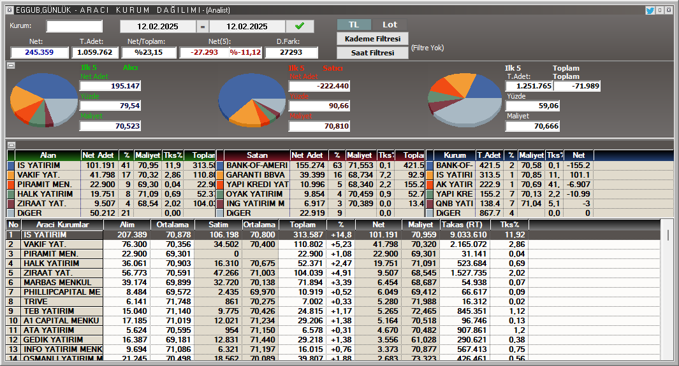Click OYAK YATIRIM in sellers table
The width and height of the screenshot is (679, 366).
pos(254,194)
